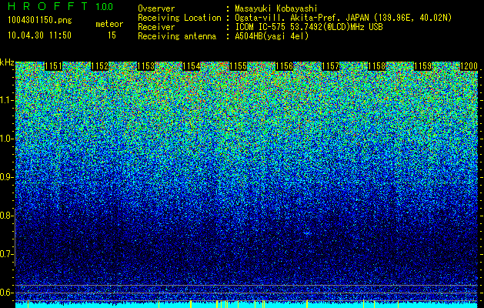
Task: Click the 1200 time marker
Action: pos(469,66)
